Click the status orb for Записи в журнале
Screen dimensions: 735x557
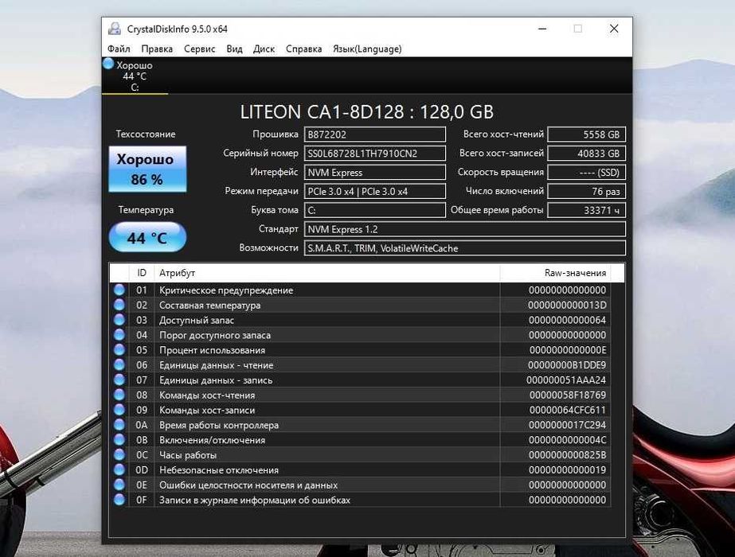click(119, 500)
